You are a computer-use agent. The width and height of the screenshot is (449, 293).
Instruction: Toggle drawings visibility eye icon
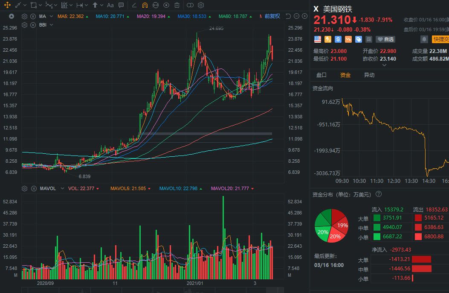[166, 5]
